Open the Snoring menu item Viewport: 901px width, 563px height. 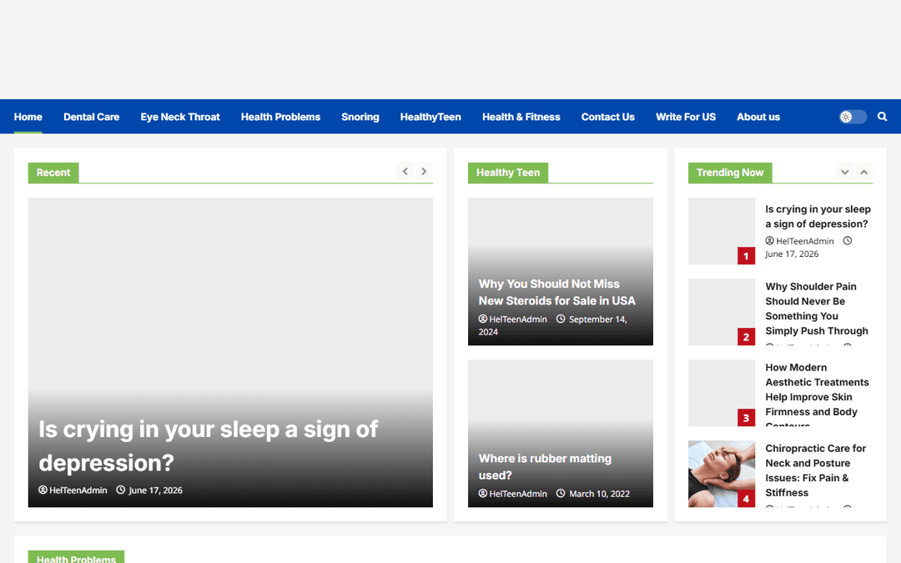point(360,117)
